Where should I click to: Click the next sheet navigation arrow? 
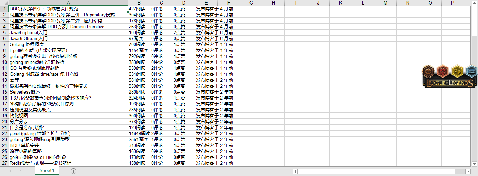(20, 171)
